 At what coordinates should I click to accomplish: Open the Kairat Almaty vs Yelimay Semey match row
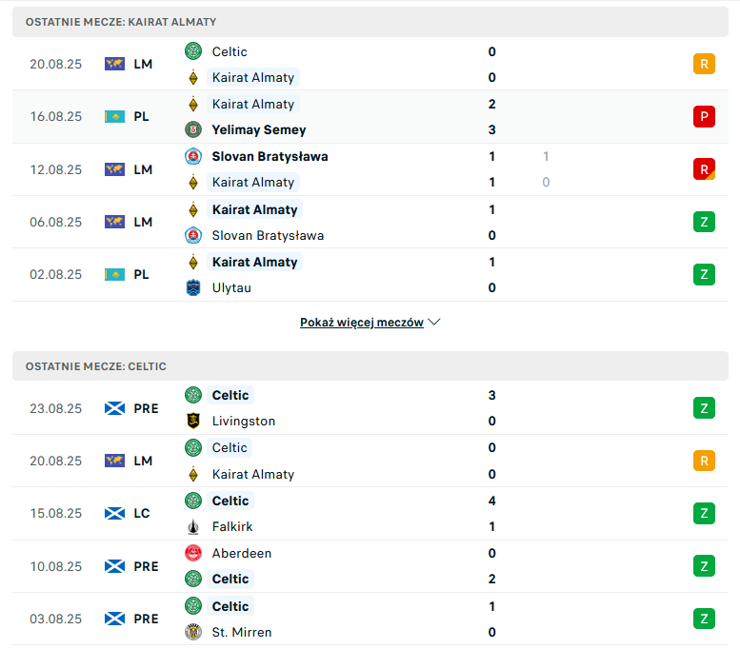(x=370, y=116)
